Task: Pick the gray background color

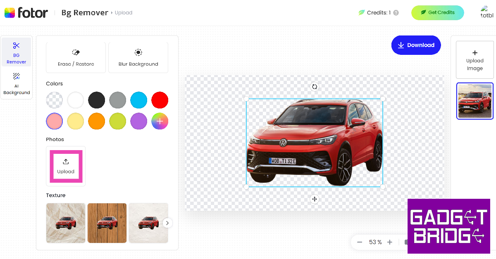Action: tap(118, 100)
